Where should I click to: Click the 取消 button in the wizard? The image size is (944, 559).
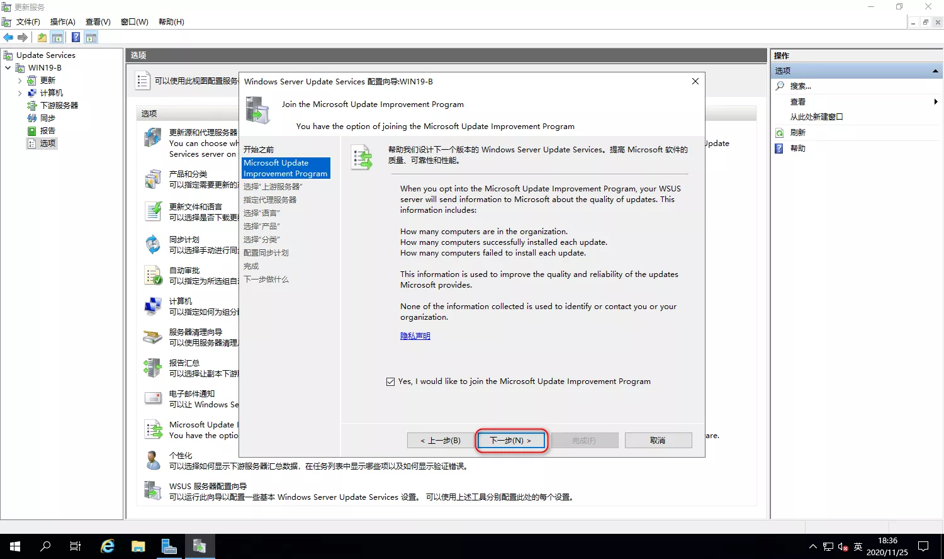[x=658, y=441]
